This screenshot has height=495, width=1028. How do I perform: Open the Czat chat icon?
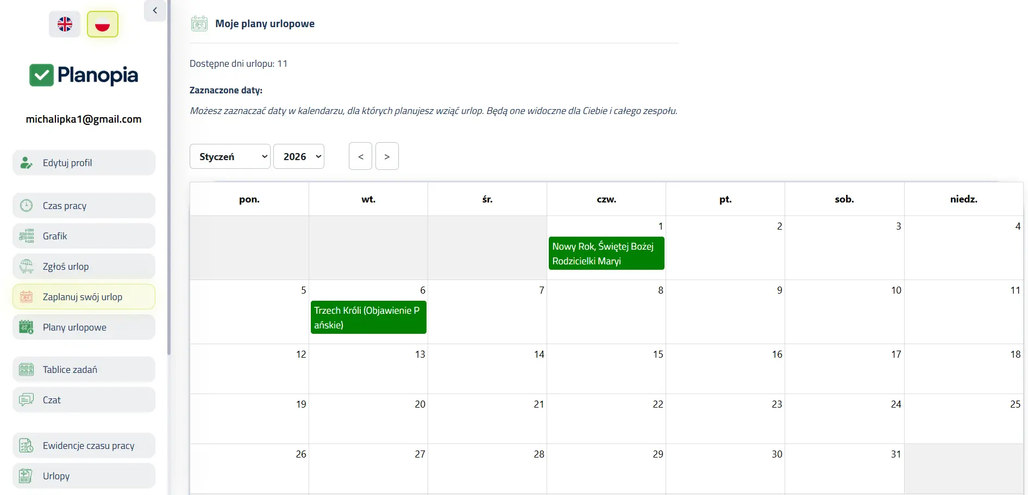26,400
